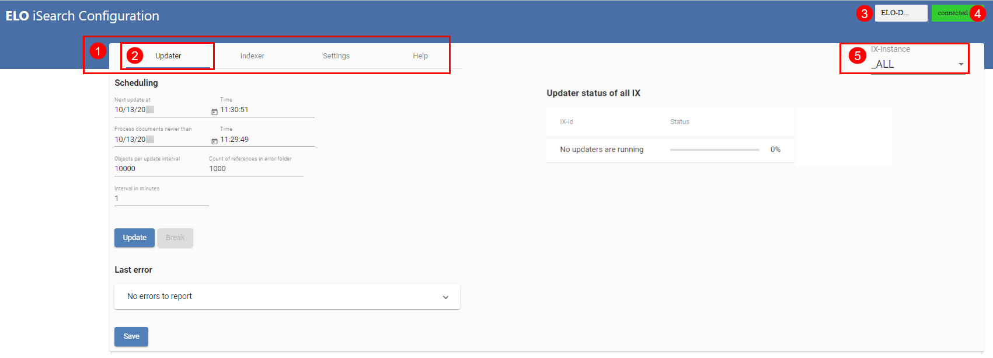Edit the Next update time 11:30:51
Screen dimensions: 993x358
pyautogui.click(x=267, y=110)
